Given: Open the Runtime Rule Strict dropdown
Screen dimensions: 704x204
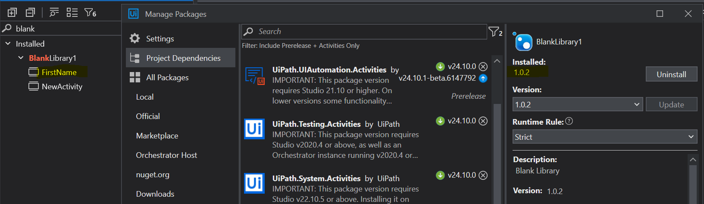Looking at the screenshot, I should [604, 137].
